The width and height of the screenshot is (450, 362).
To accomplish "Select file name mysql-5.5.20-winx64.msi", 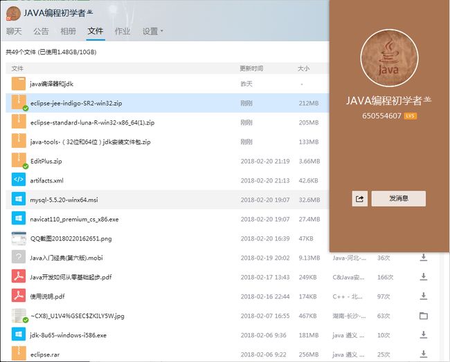I will [64, 200].
